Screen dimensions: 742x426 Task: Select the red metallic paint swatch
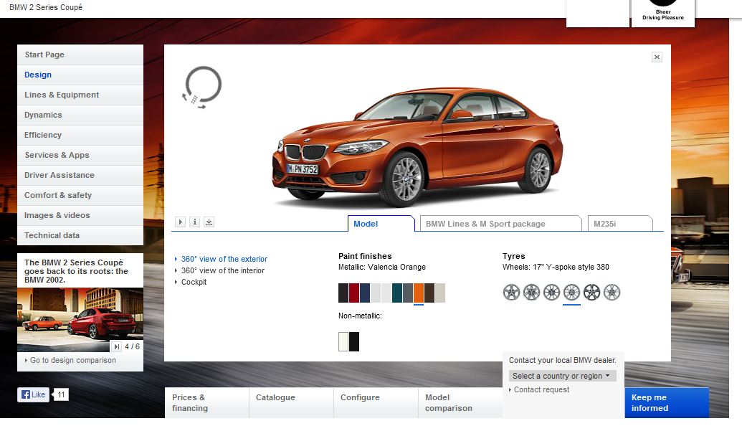click(x=354, y=293)
